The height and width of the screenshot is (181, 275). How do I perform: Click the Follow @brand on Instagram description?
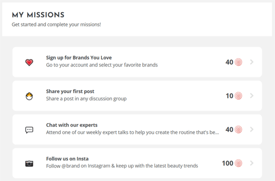(x=122, y=166)
